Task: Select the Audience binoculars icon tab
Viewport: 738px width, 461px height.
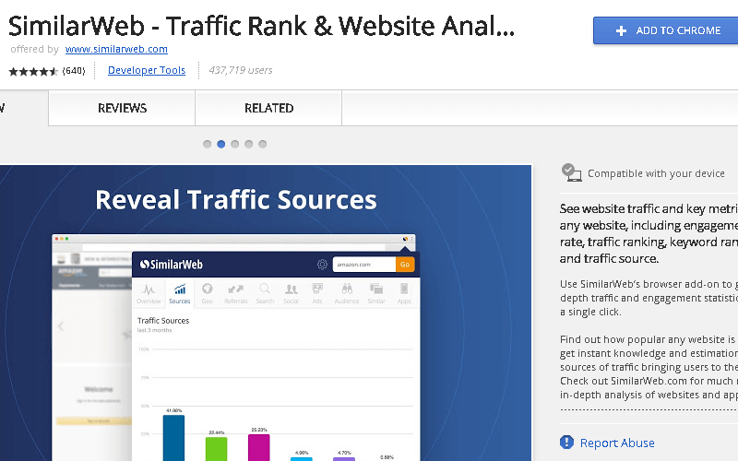Action: pos(347,293)
